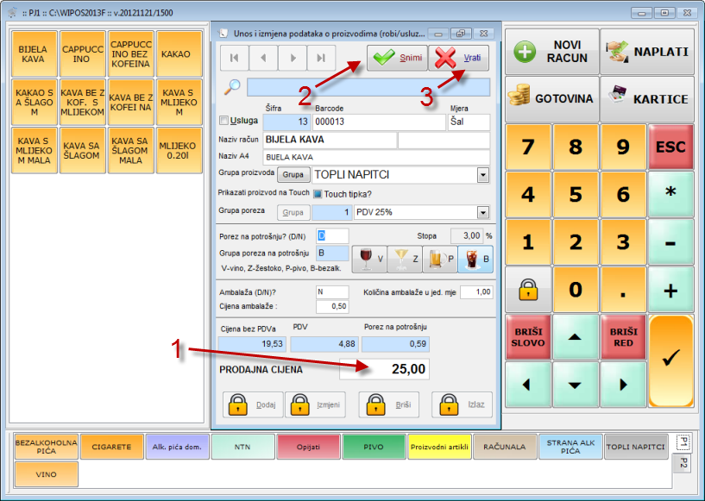Click the gold padlock key on keypad

(x=527, y=289)
